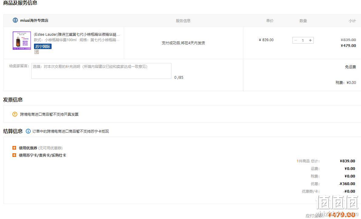Viewport: 361px width, 219px height.
Task: Click the 税费: ¥0.00 text in the order row
Action: click(346, 82)
